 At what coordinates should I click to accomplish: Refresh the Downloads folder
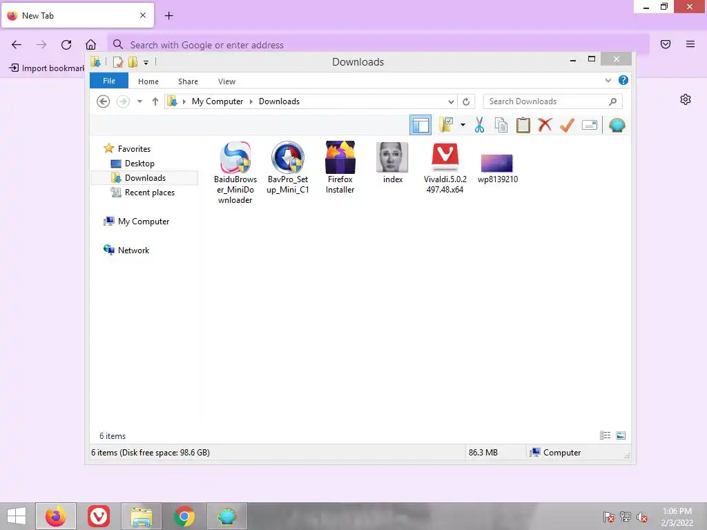point(466,101)
